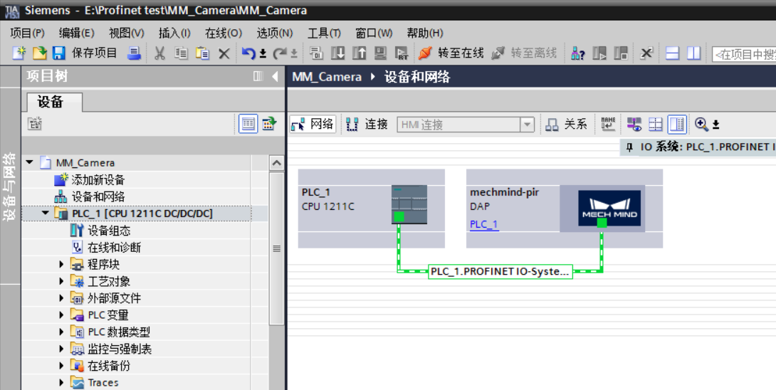The height and width of the screenshot is (390, 776).
Task: Click the project search input field
Action: [744, 54]
